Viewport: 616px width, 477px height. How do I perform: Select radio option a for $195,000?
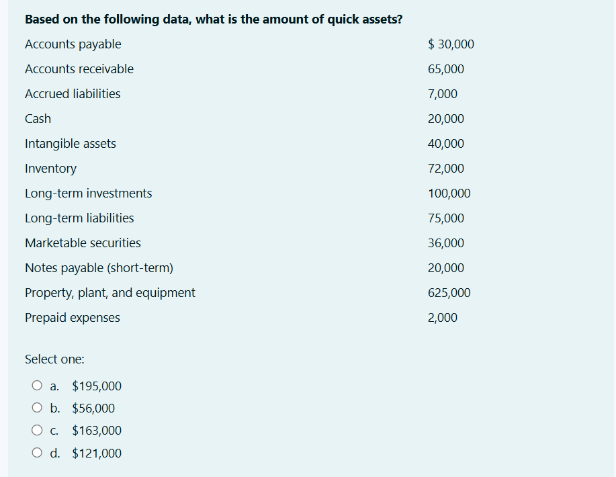coord(37,385)
